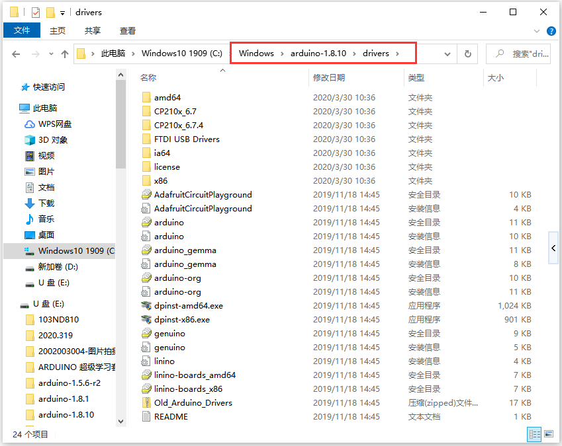Screen dimensions: 562x446
Task: Click the help question mark icon
Action: click(x=551, y=31)
